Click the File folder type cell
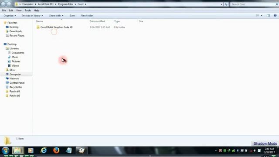 click(x=119, y=27)
